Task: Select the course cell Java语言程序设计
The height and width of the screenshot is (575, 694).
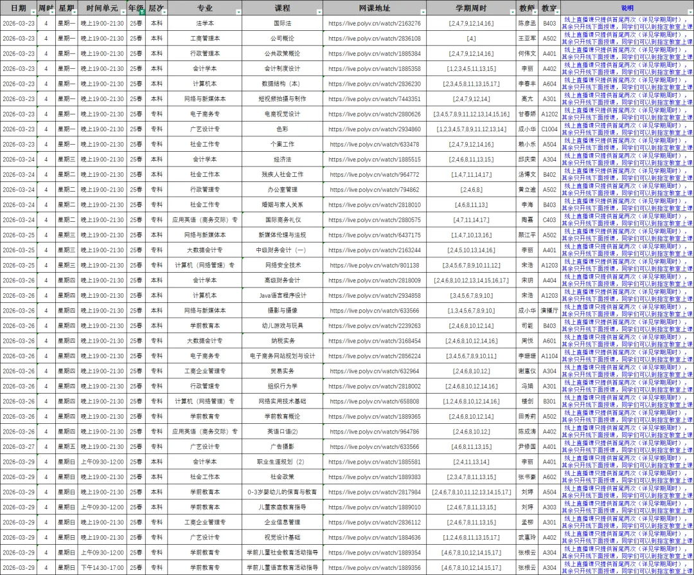Action: tap(282, 295)
